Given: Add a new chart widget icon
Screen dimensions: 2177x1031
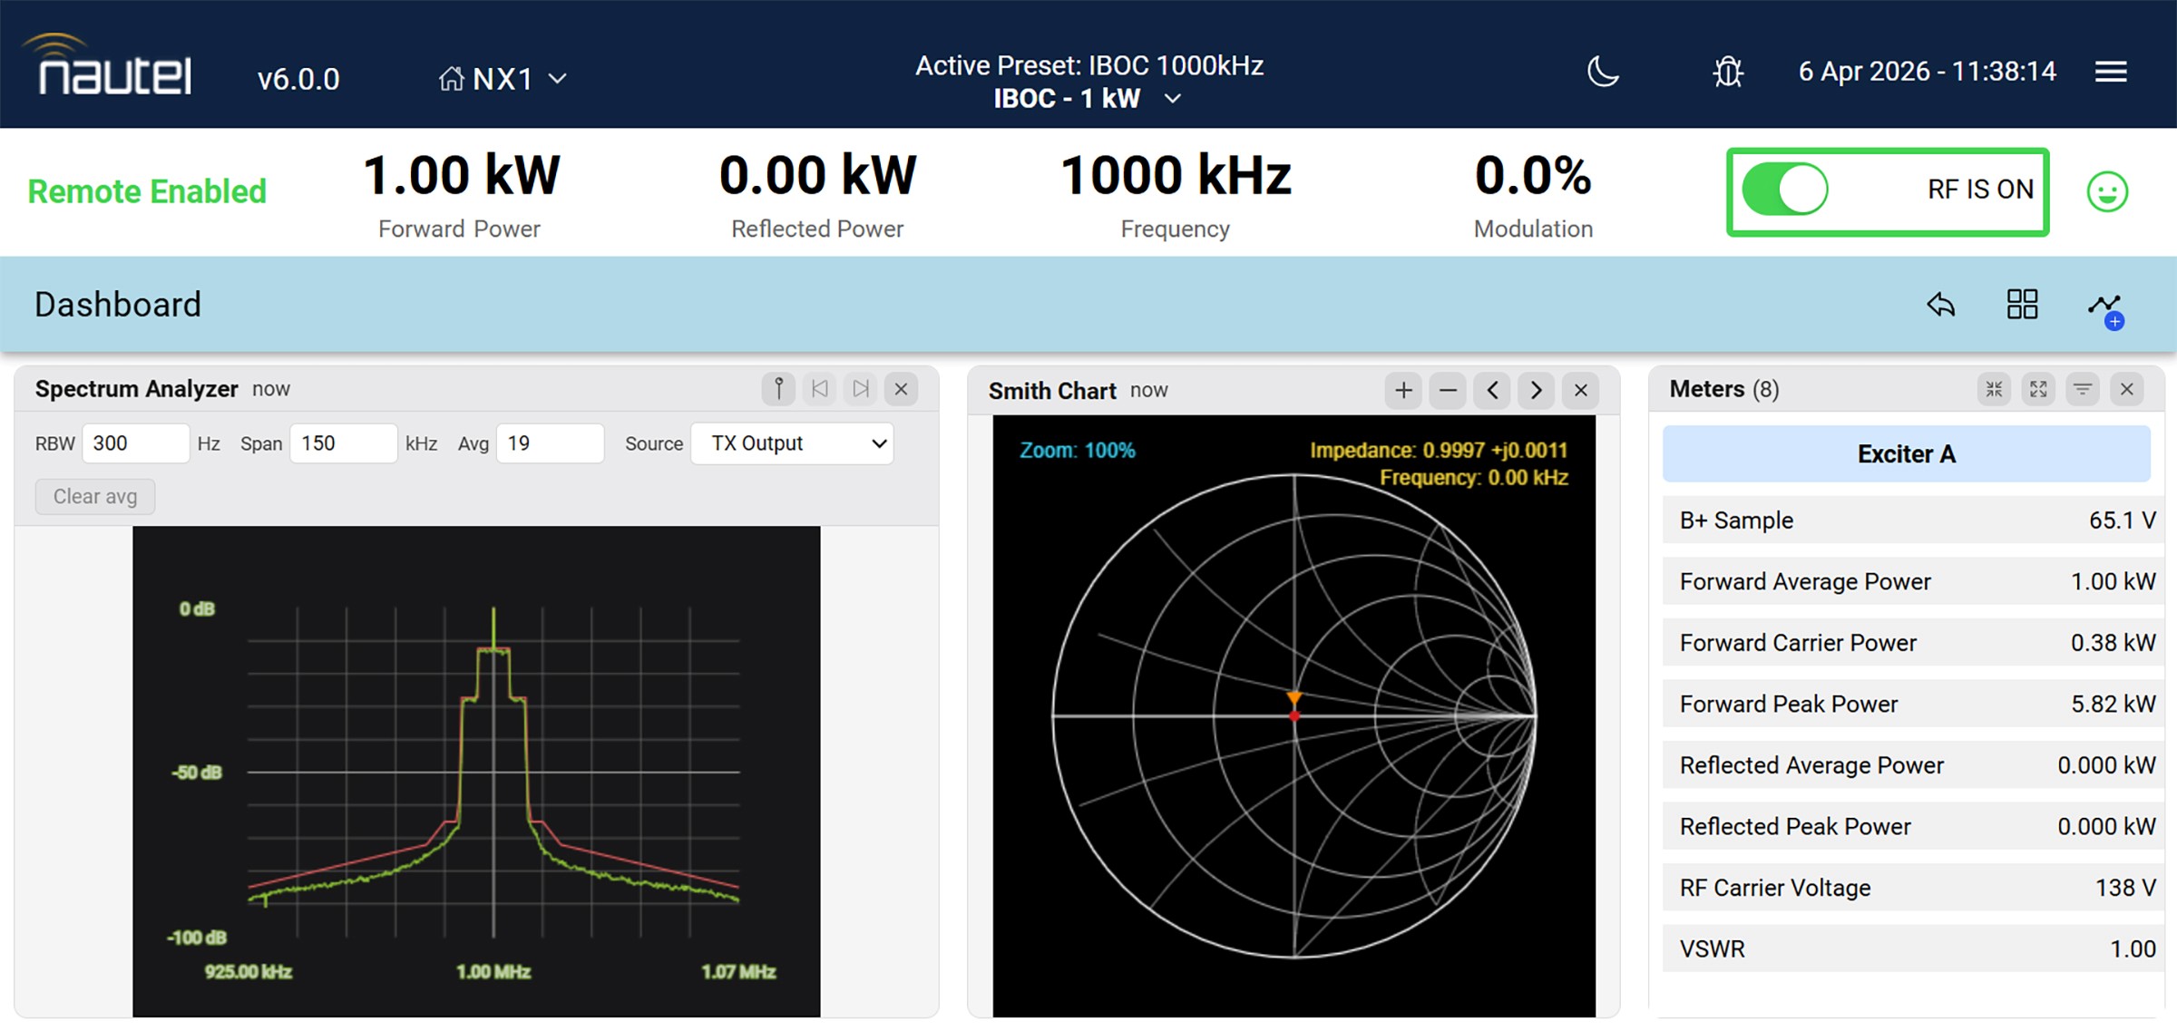Looking at the screenshot, I should [x=2105, y=308].
